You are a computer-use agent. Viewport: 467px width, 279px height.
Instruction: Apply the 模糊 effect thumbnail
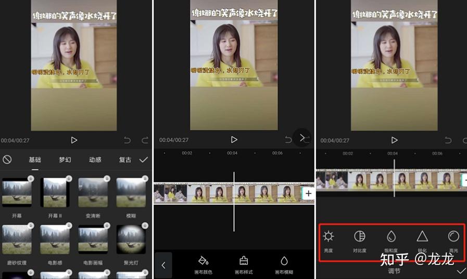131,193
